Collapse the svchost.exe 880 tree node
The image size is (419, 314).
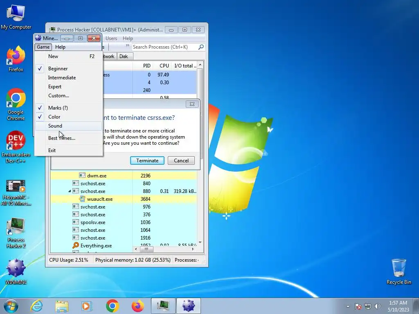point(70,191)
